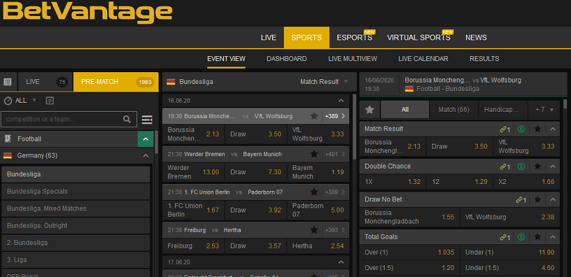Open 2. Bundesliga in sidebar

(x=76, y=242)
